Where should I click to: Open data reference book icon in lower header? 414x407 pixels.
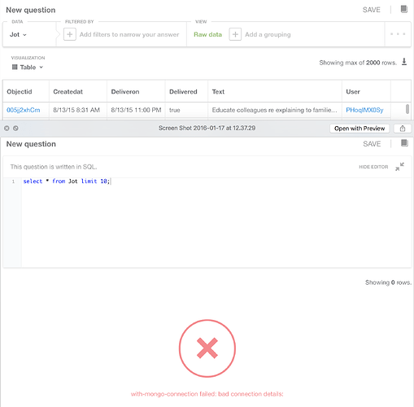tap(404, 143)
